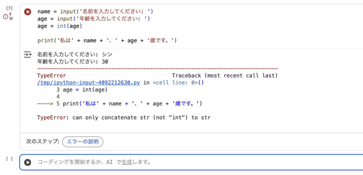The image size is (363, 175).
Task: Click the Traceback (most recent call last) text
Action: coord(224,76)
